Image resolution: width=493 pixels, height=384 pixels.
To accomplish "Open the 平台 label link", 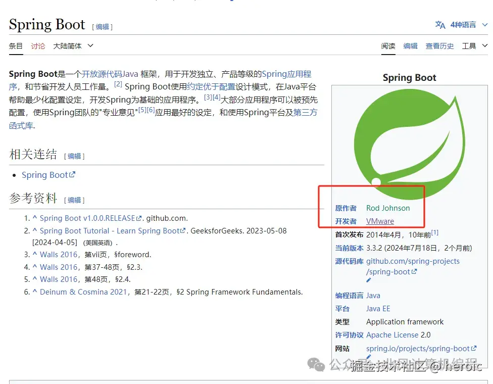I will point(342,309).
